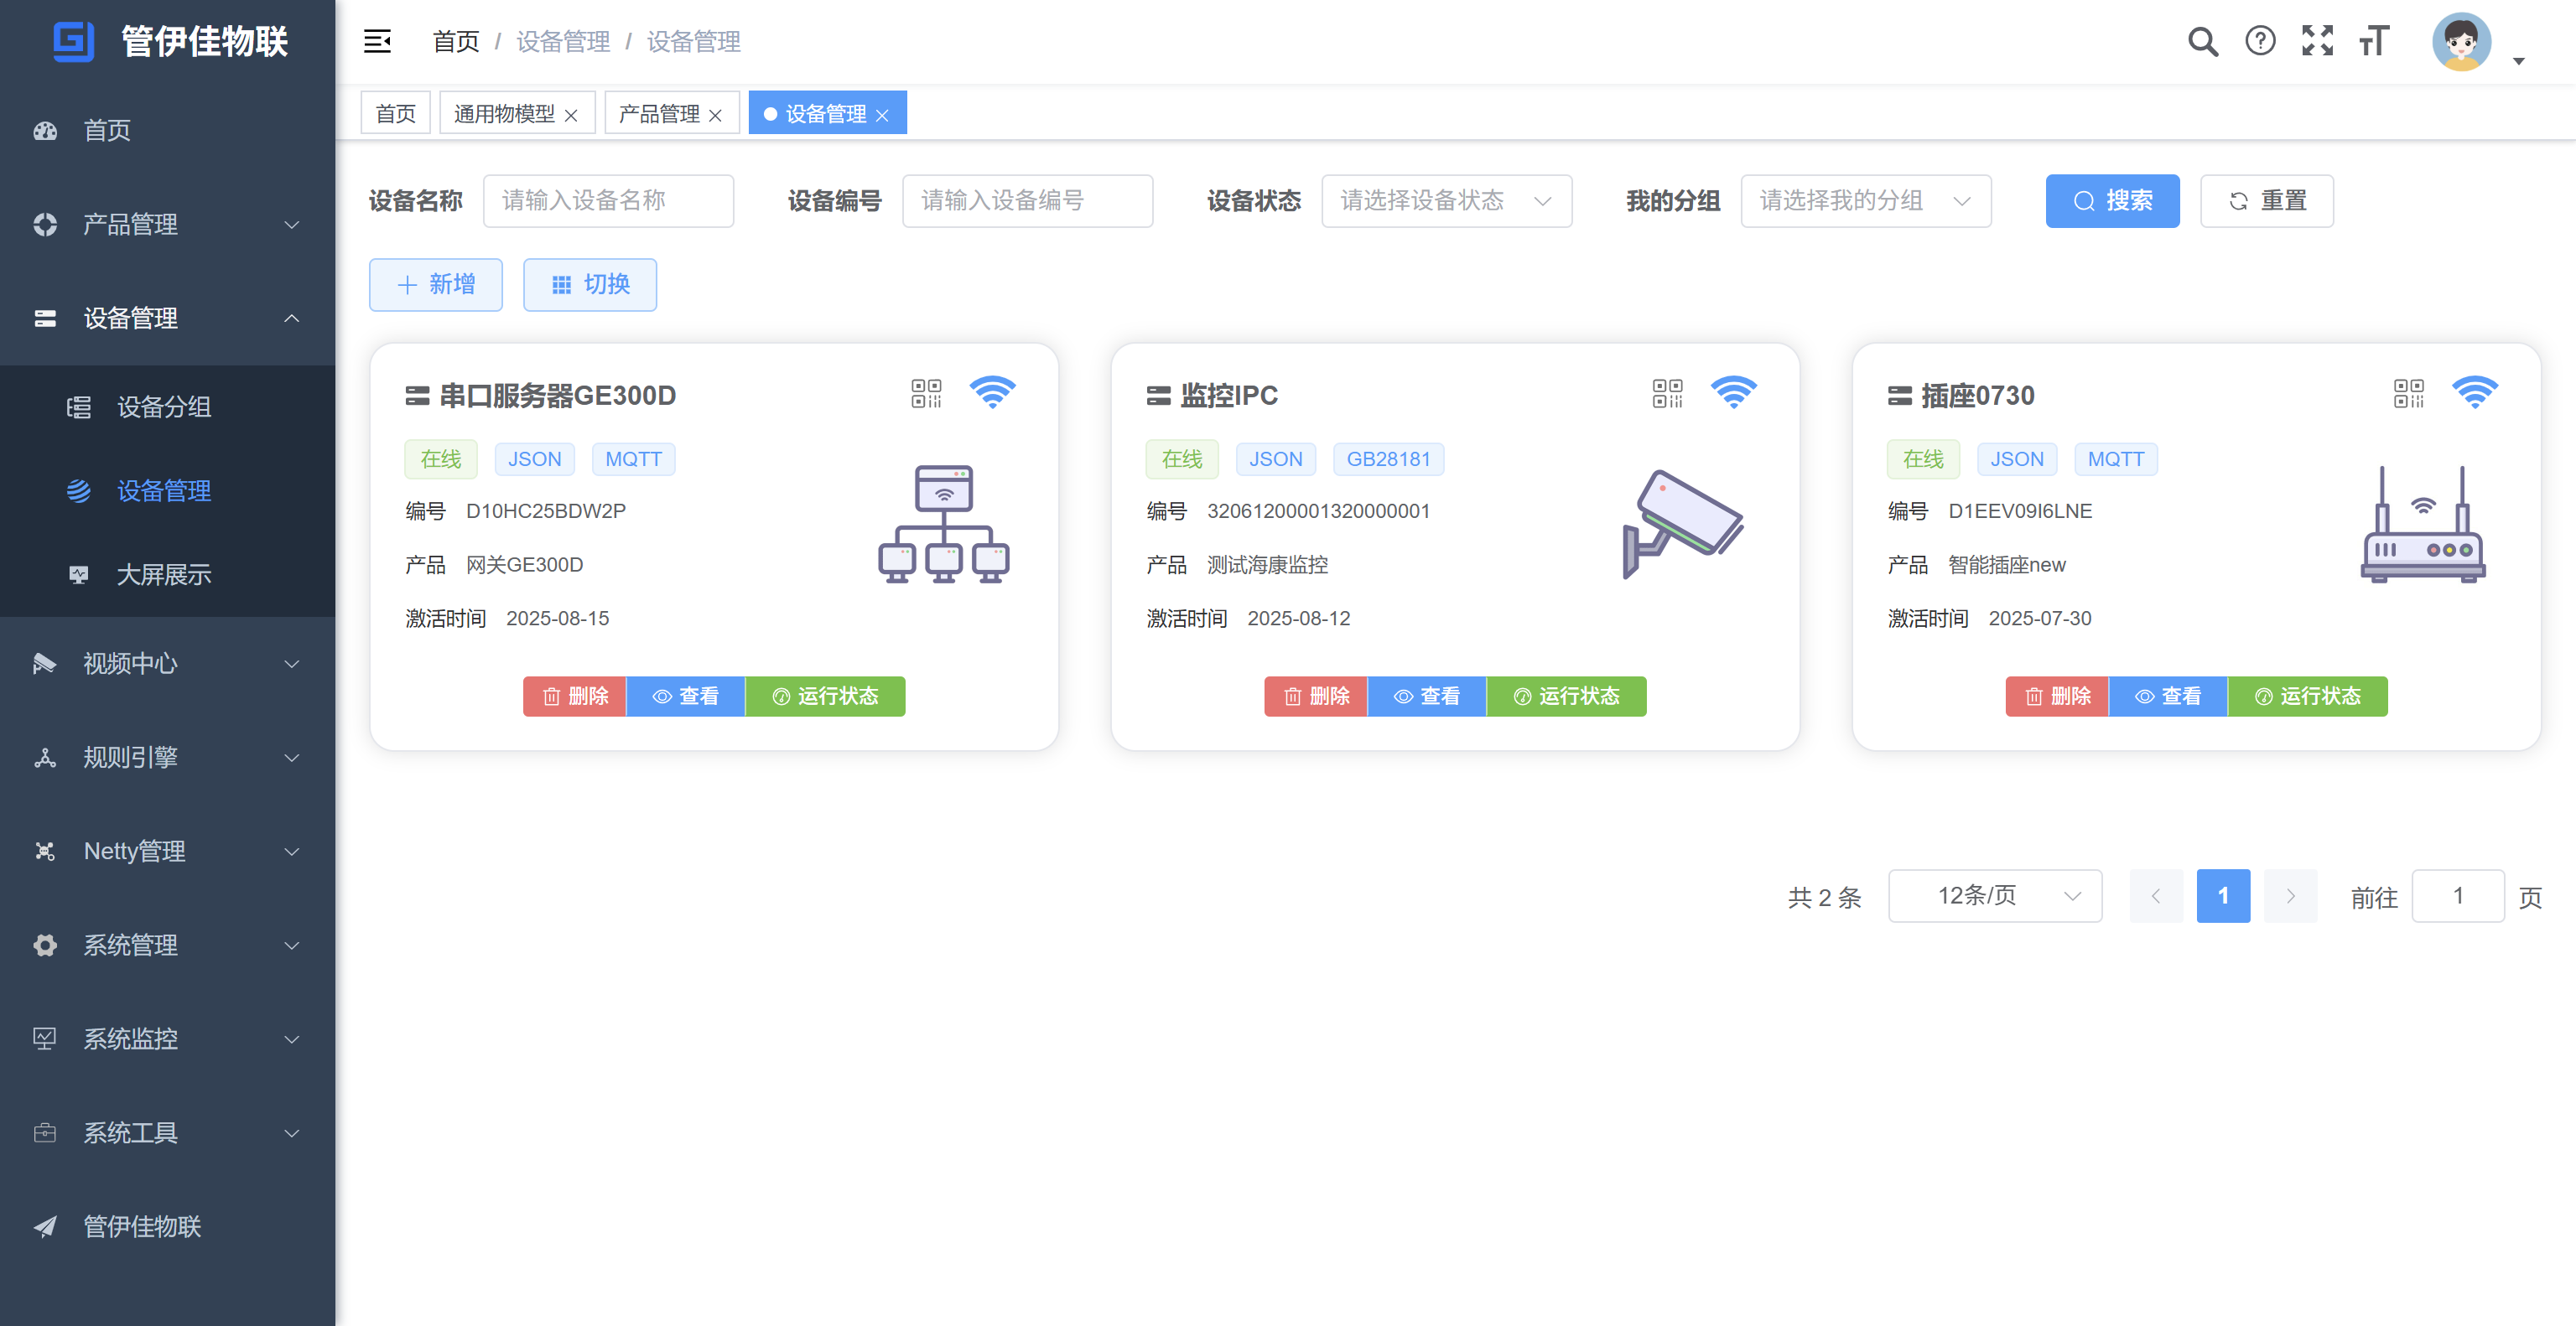The image size is (2576, 1326).
Task: Open 运行状态 for 插座0730
Action: [2307, 697]
